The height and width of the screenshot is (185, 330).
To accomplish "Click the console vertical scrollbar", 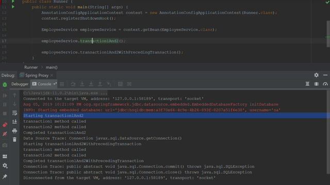I will click(x=328, y=132).
